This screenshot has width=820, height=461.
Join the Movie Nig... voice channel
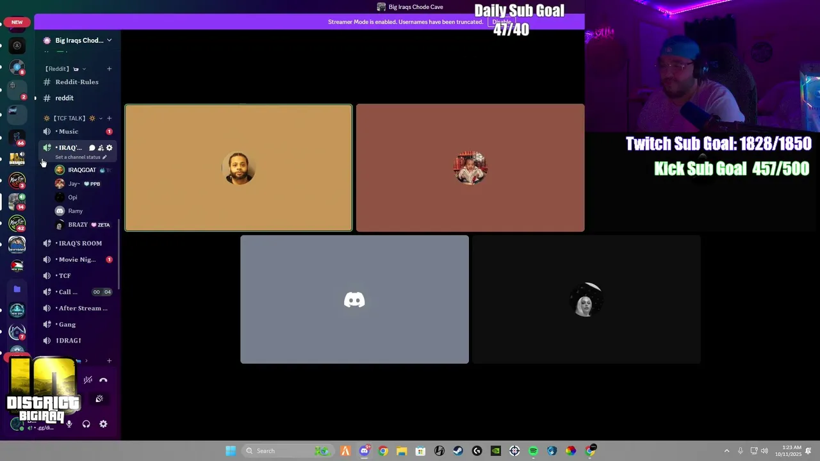[77, 259]
